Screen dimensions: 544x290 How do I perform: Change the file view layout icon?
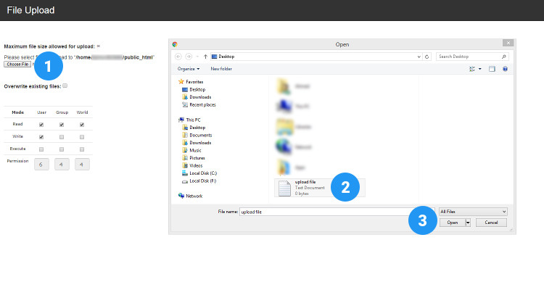[x=472, y=69]
